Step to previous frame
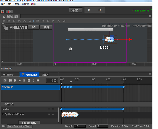The height and width of the screenshot is (129, 158). click(15, 80)
